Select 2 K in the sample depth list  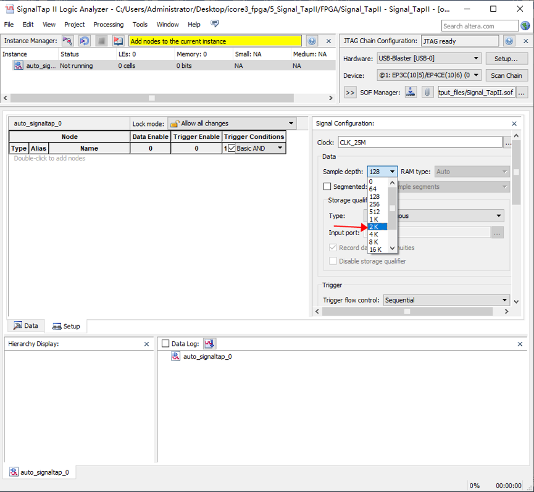377,227
